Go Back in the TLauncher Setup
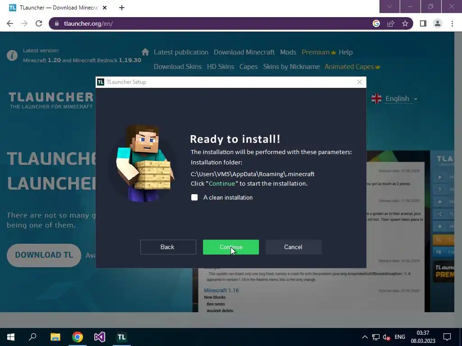The width and height of the screenshot is (462, 346). (x=168, y=247)
